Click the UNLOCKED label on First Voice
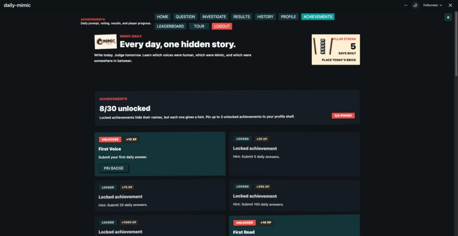Viewport: 458px width, 236px height. coord(110,140)
